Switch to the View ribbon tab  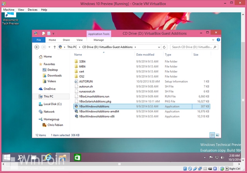coord(80,40)
